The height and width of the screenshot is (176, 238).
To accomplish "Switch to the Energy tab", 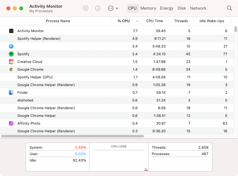I will (x=167, y=8).
